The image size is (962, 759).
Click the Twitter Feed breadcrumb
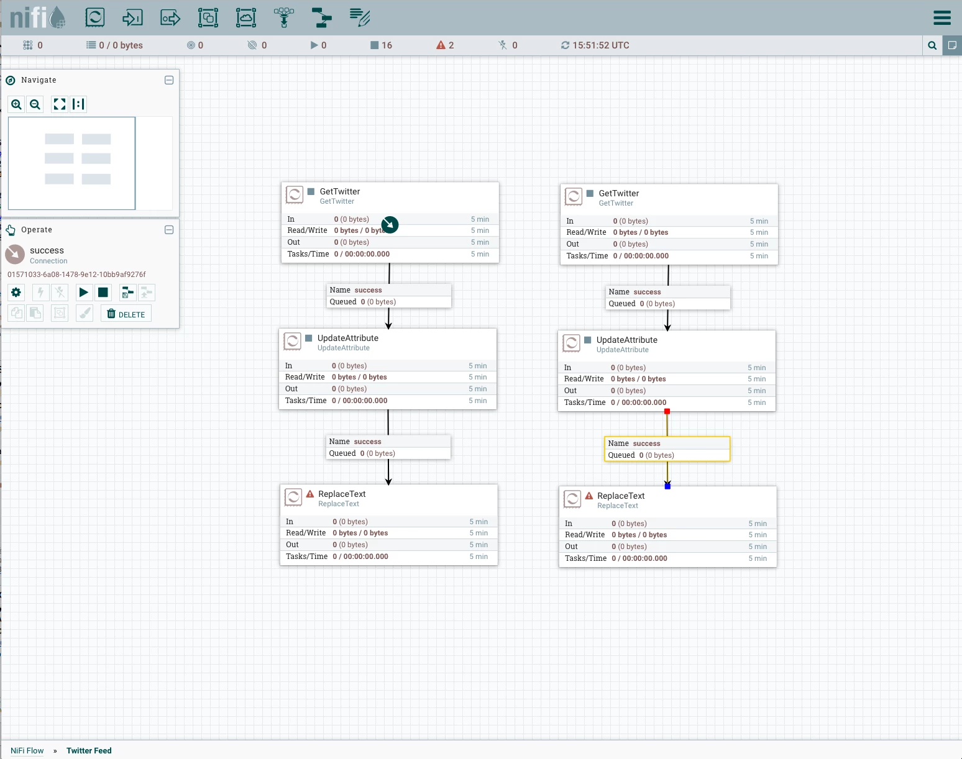89,750
